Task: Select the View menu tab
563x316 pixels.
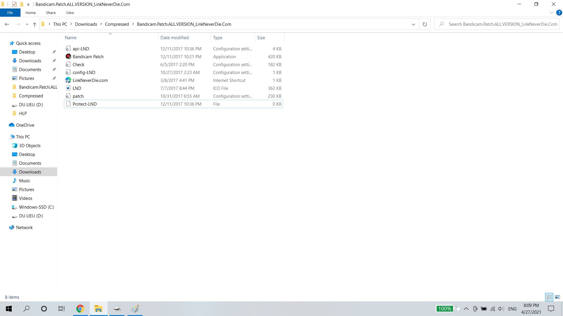Action: click(69, 13)
